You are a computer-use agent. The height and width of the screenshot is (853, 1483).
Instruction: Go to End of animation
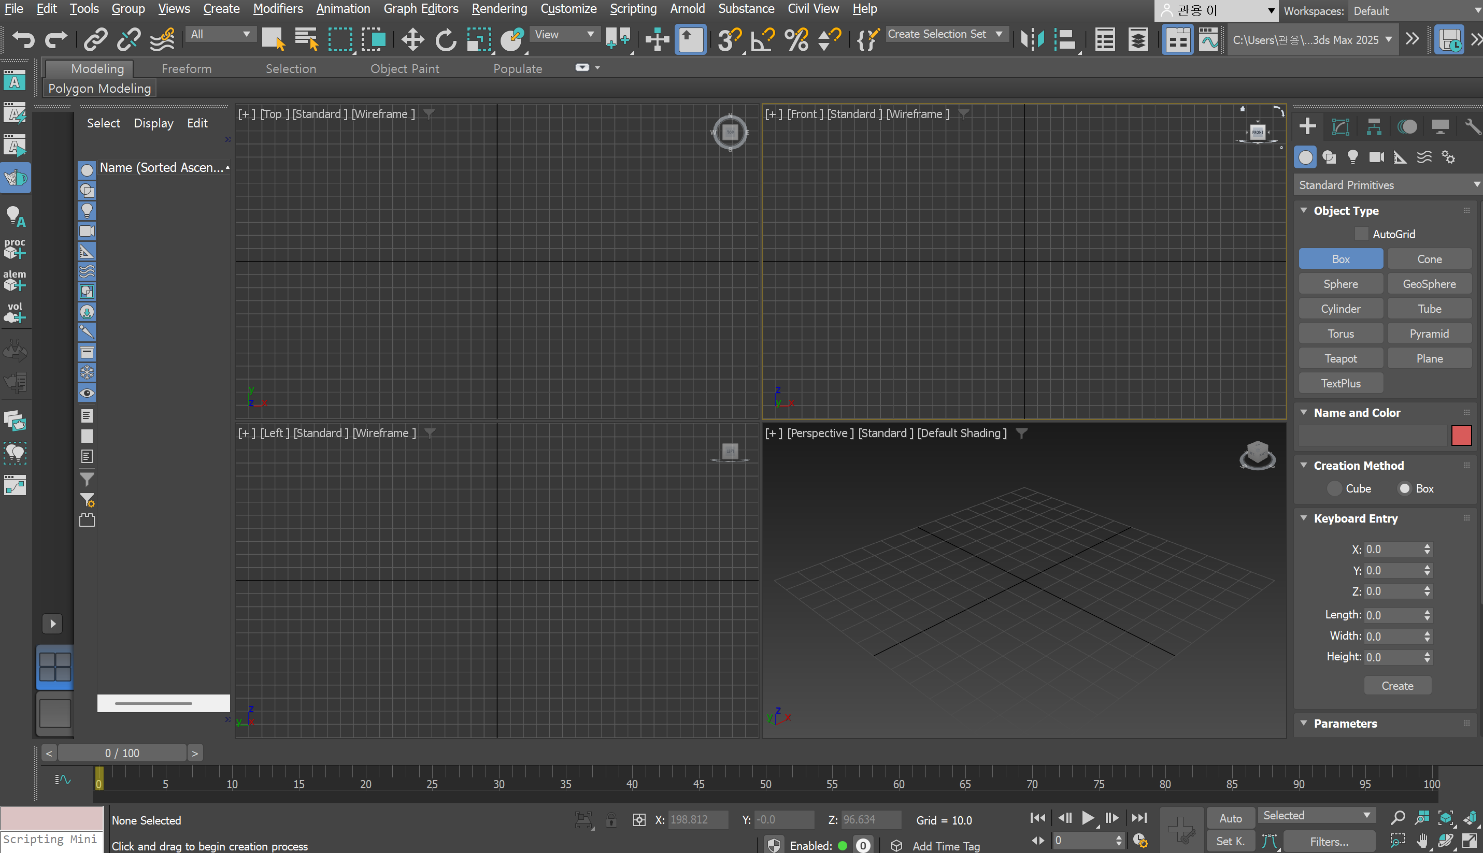tap(1139, 817)
